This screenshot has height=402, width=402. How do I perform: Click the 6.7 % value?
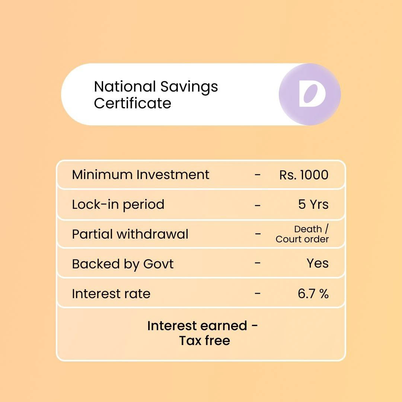click(313, 294)
